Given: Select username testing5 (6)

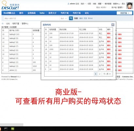Looking at the screenshot, I should 14,50.
